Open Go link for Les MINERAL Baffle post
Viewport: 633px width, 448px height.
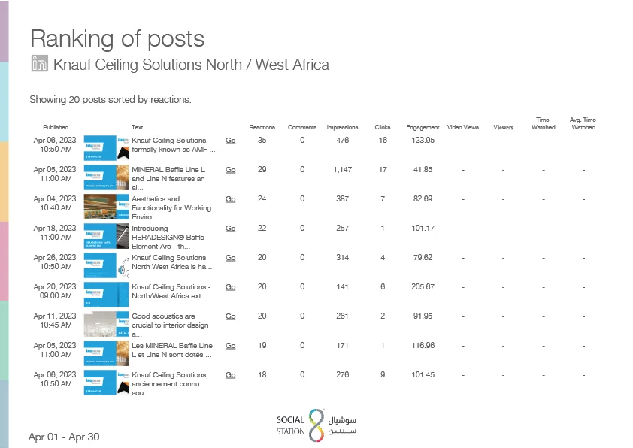click(231, 346)
